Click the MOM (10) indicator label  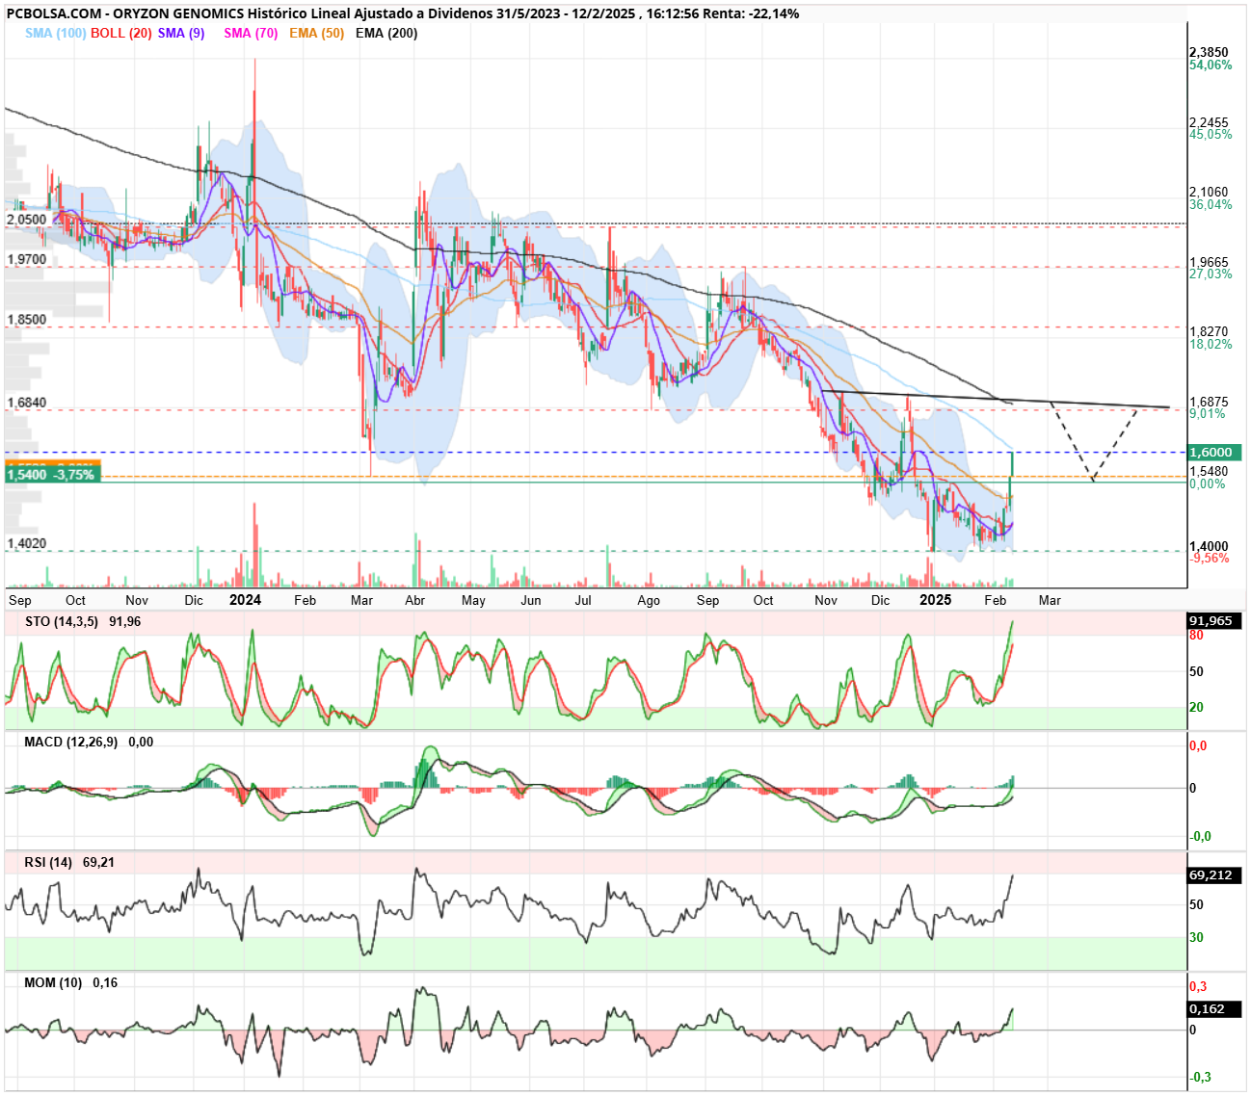pyautogui.click(x=53, y=982)
